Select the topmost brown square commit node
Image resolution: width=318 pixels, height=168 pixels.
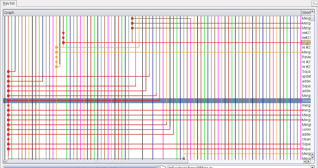(x=132, y=18)
